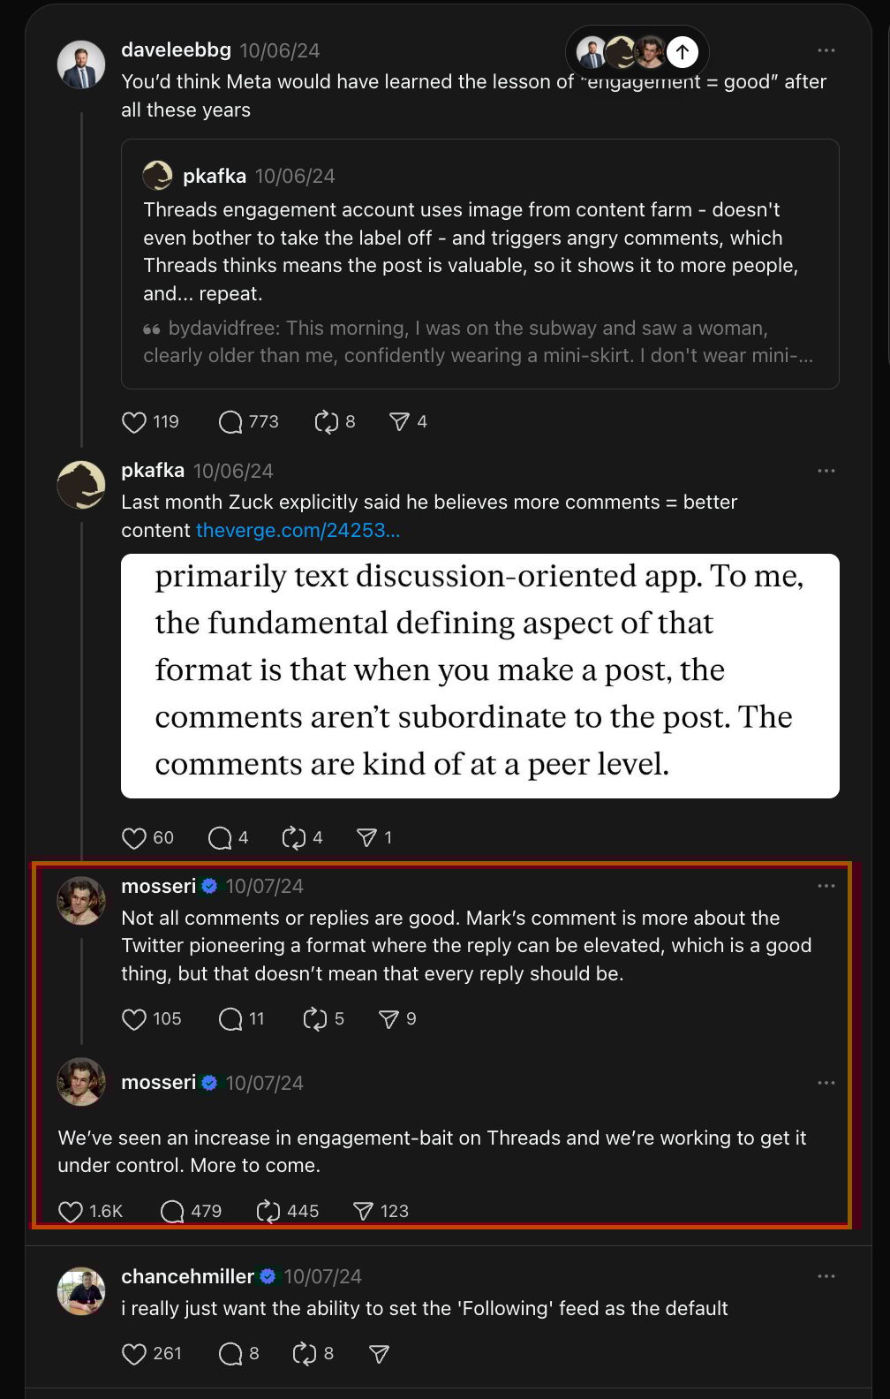Open more options menu on pkafka's post

826,471
